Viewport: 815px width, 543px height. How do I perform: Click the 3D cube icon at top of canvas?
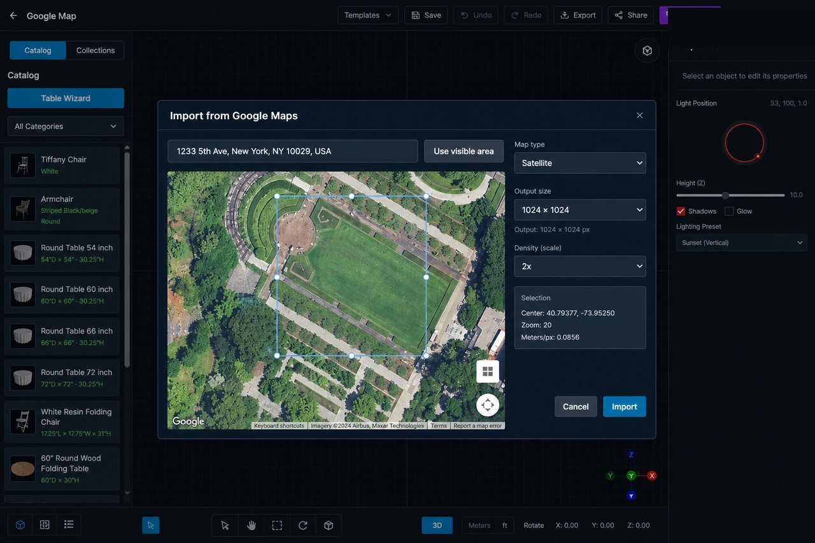[647, 50]
